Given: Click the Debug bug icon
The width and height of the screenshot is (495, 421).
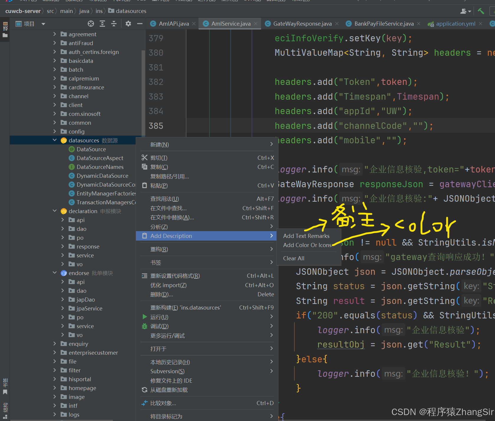Looking at the screenshot, I should click(145, 326).
